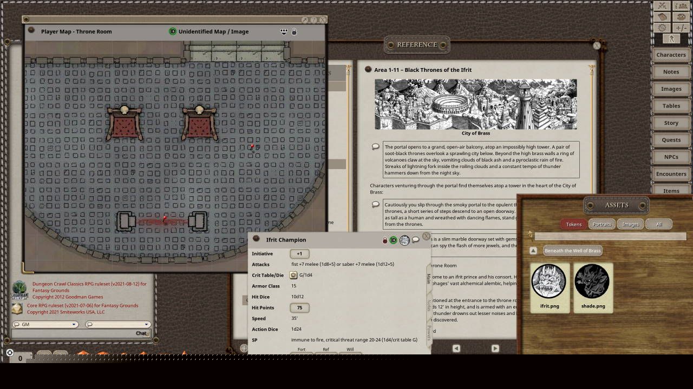Open the Quests sidebar button
The height and width of the screenshot is (389, 693).
coord(671,140)
